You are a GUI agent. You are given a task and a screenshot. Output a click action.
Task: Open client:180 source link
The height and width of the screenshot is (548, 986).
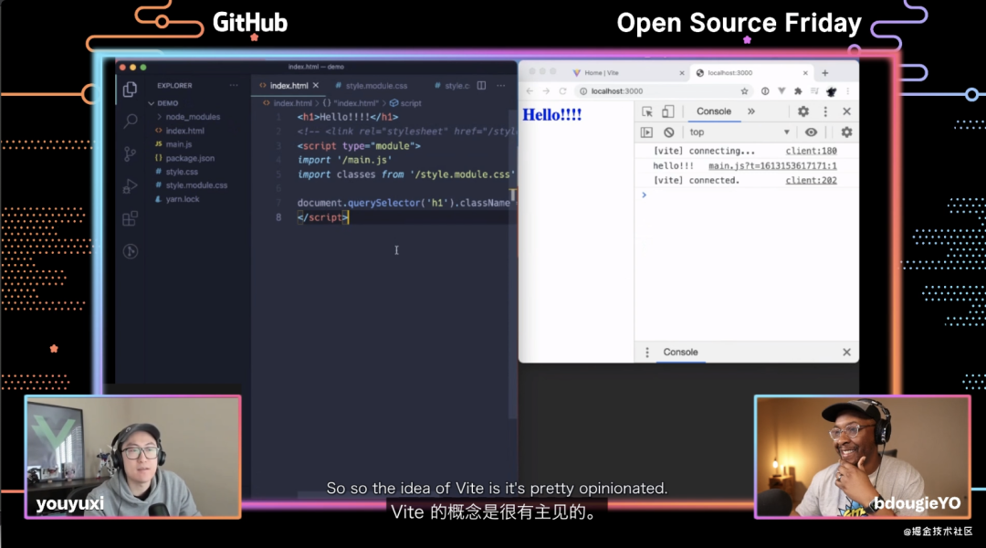[812, 151]
